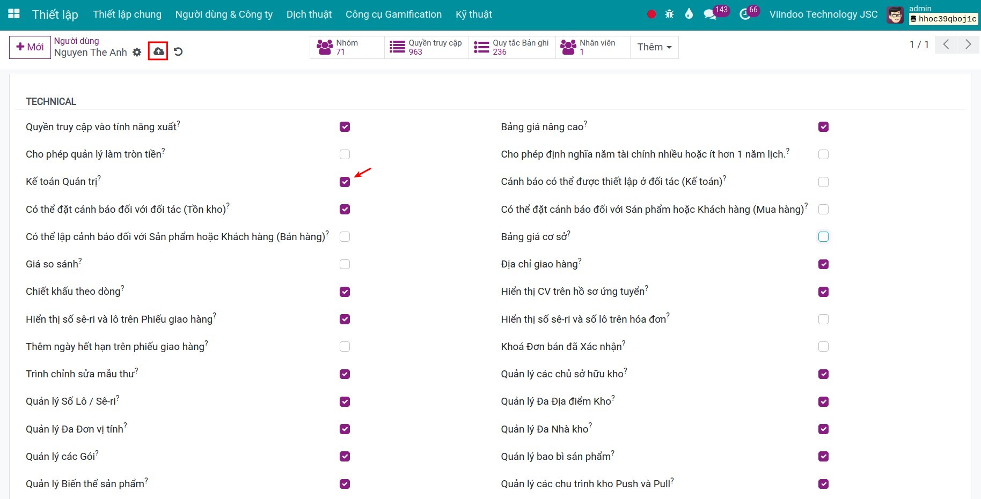Open the Nhân viên 1 button
This screenshot has height=499, width=981.
[592, 47]
